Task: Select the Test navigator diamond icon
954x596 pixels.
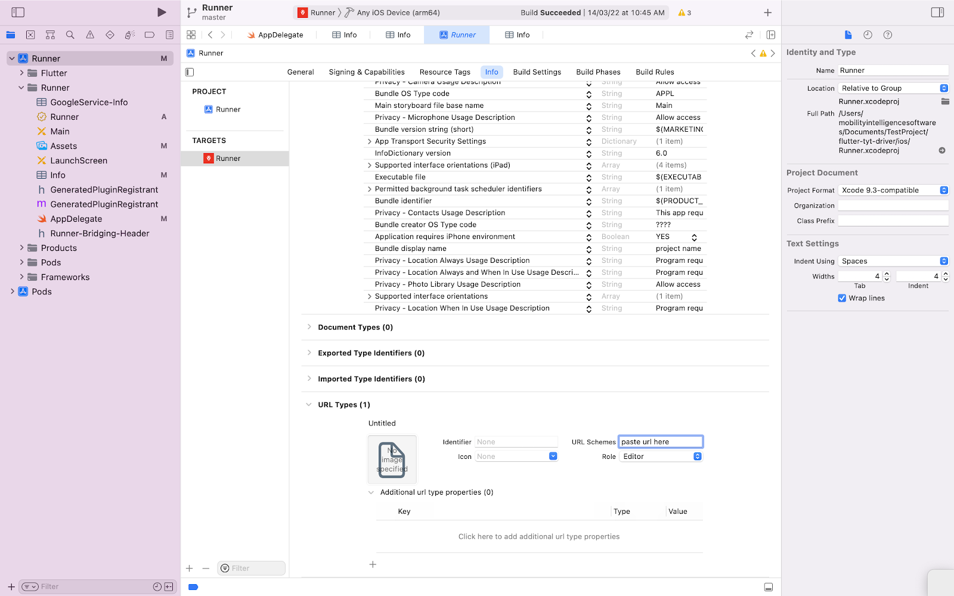Action: click(110, 35)
